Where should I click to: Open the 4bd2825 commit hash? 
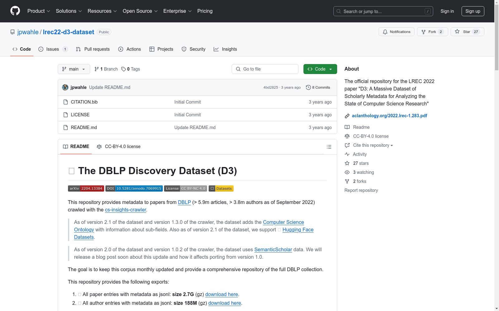270,87
